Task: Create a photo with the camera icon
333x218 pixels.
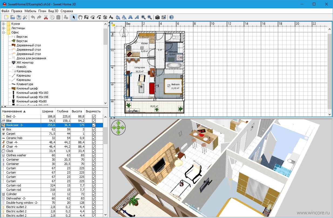Action: coord(157,17)
